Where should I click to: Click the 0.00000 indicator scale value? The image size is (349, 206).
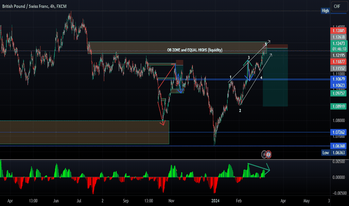(339, 177)
